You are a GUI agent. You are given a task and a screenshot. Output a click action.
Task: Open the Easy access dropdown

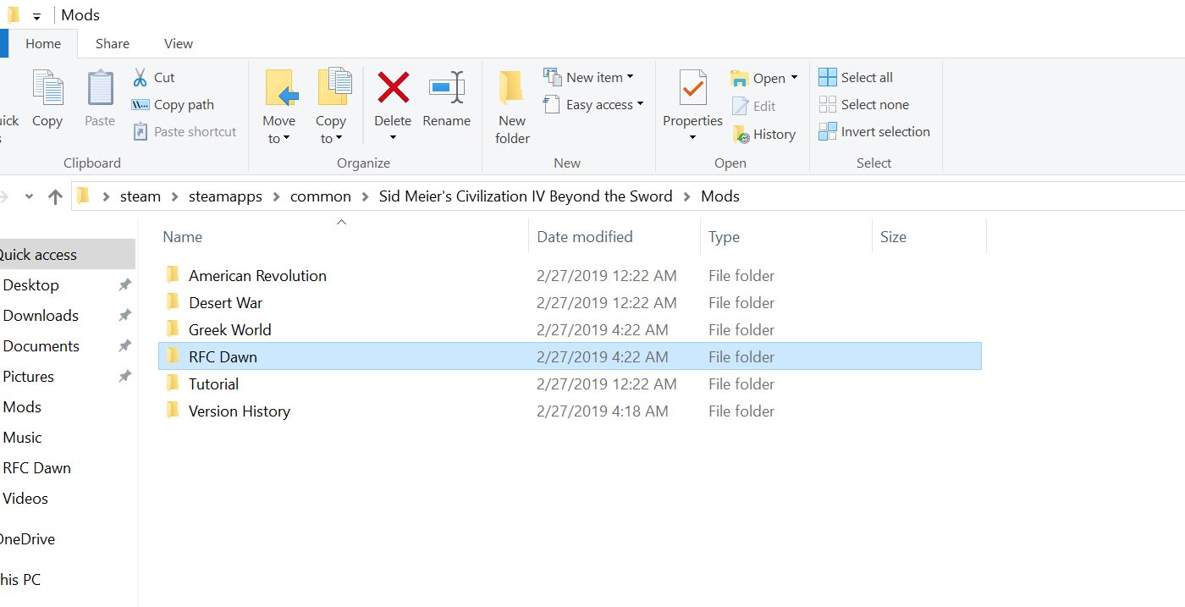pyautogui.click(x=593, y=105)
